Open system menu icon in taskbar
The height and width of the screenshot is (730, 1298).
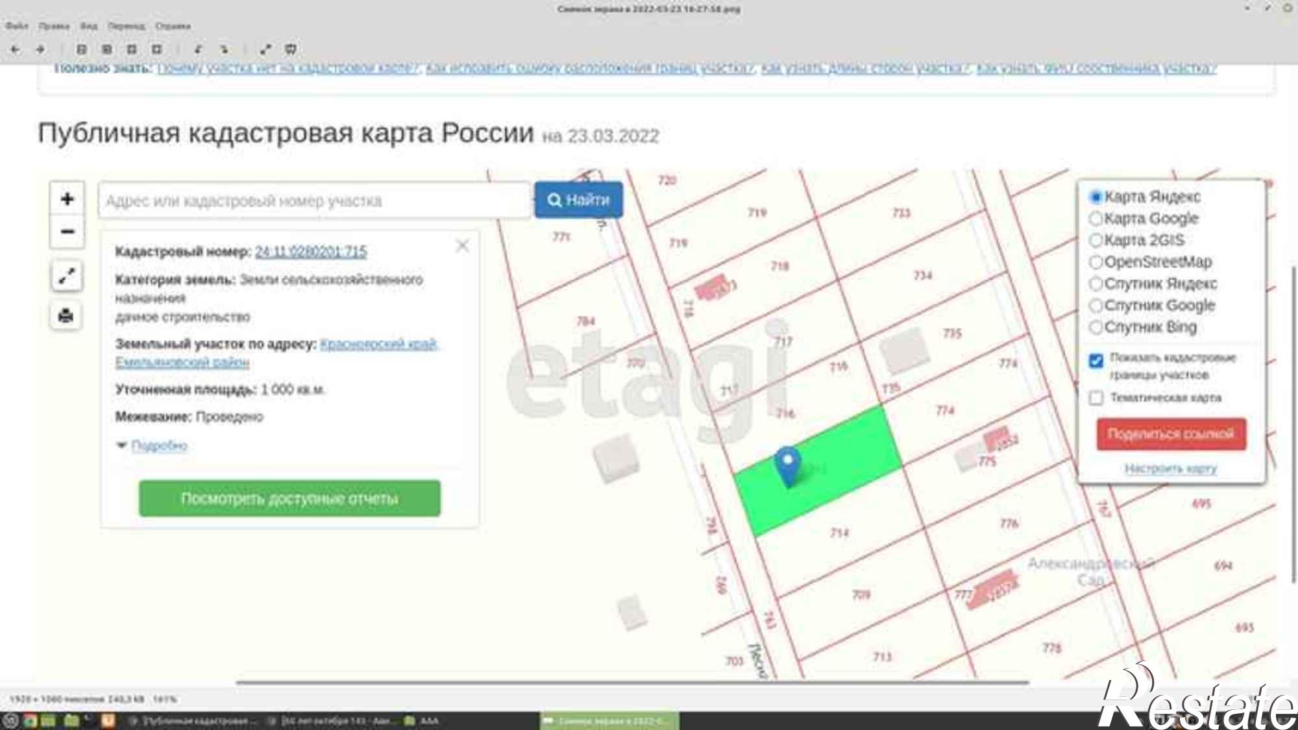click(x=10, y=720)
